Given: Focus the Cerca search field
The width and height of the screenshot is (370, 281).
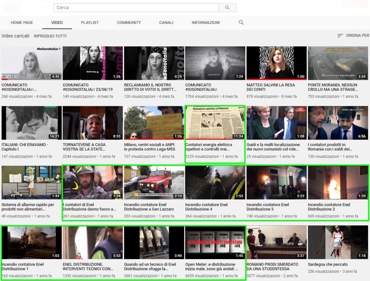Looking at the screenshot, I should 136,8.
